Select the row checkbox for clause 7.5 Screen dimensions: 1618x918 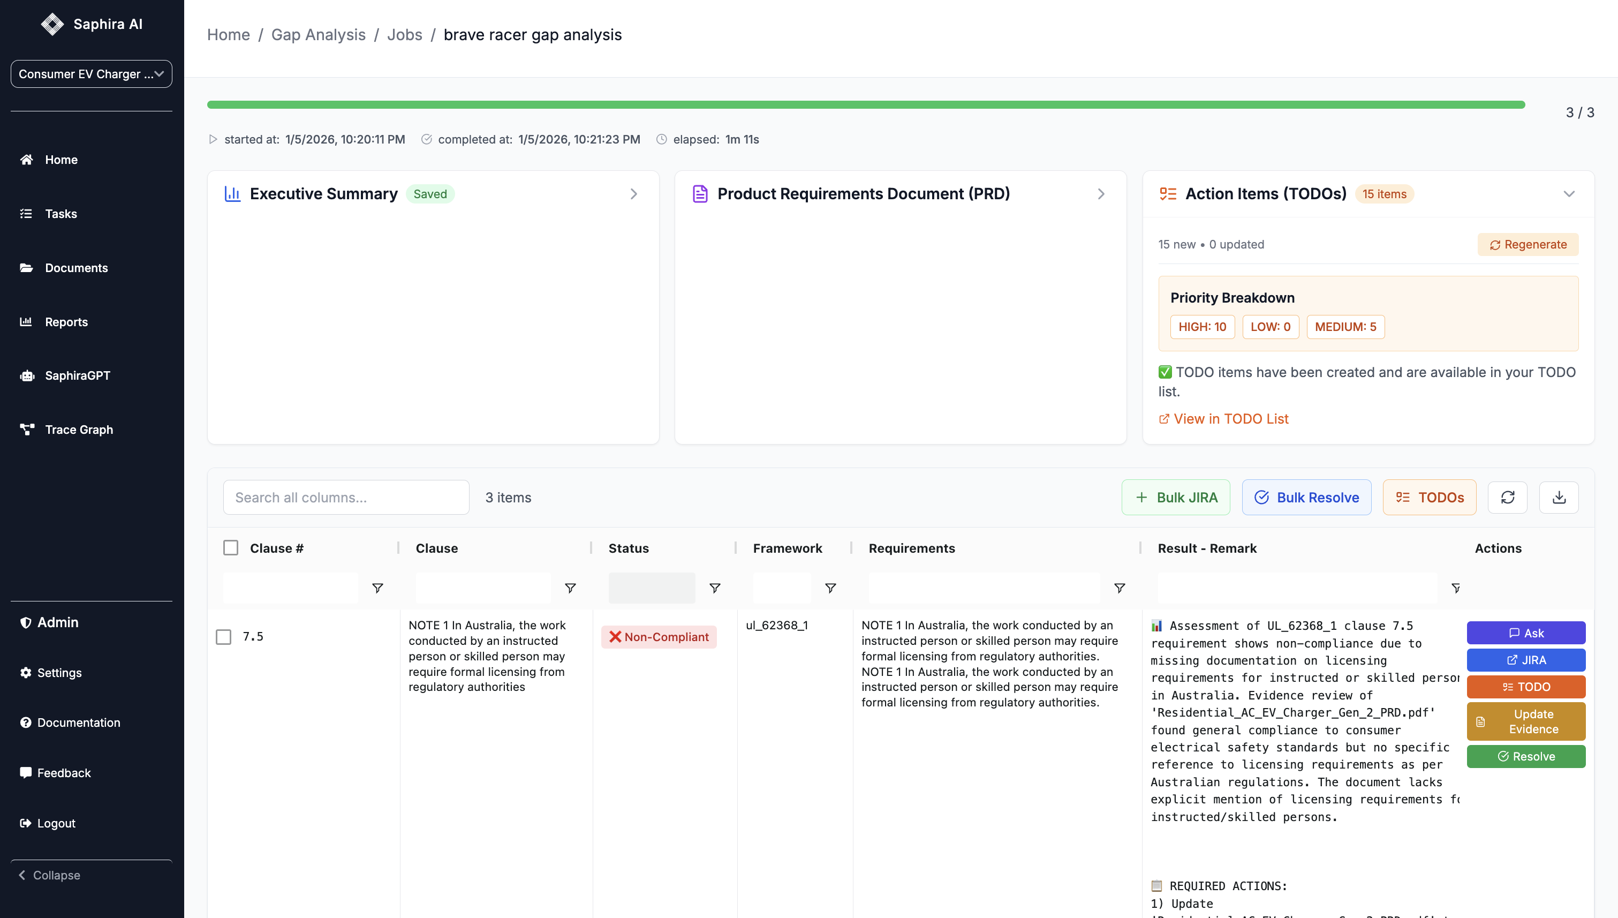[224, 637]
